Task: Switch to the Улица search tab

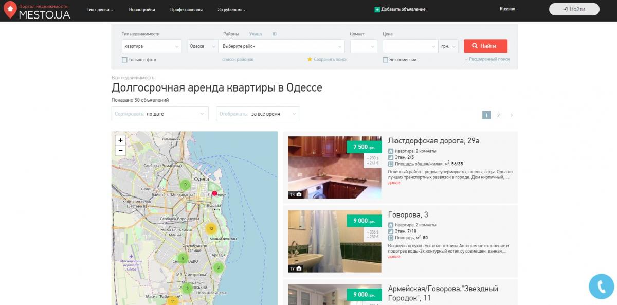Action: coord(256,34)
